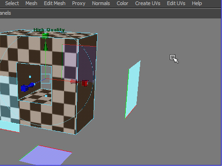Open the Color menu
222x166 pixels.
(x=122, y=3)
